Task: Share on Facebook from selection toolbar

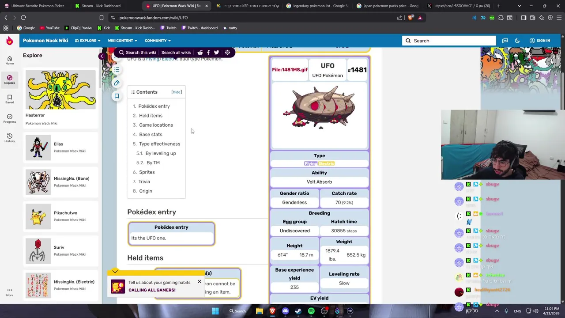Action: coord(208,53)
